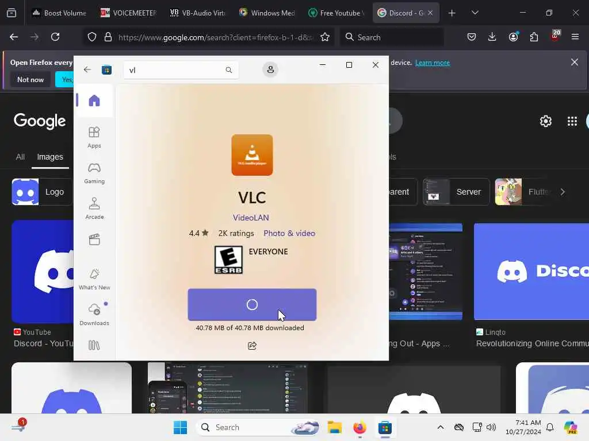Open Google settings gear icon
Image resolution: width=589 pixels, height=441 pixels.
coord(545,121)
